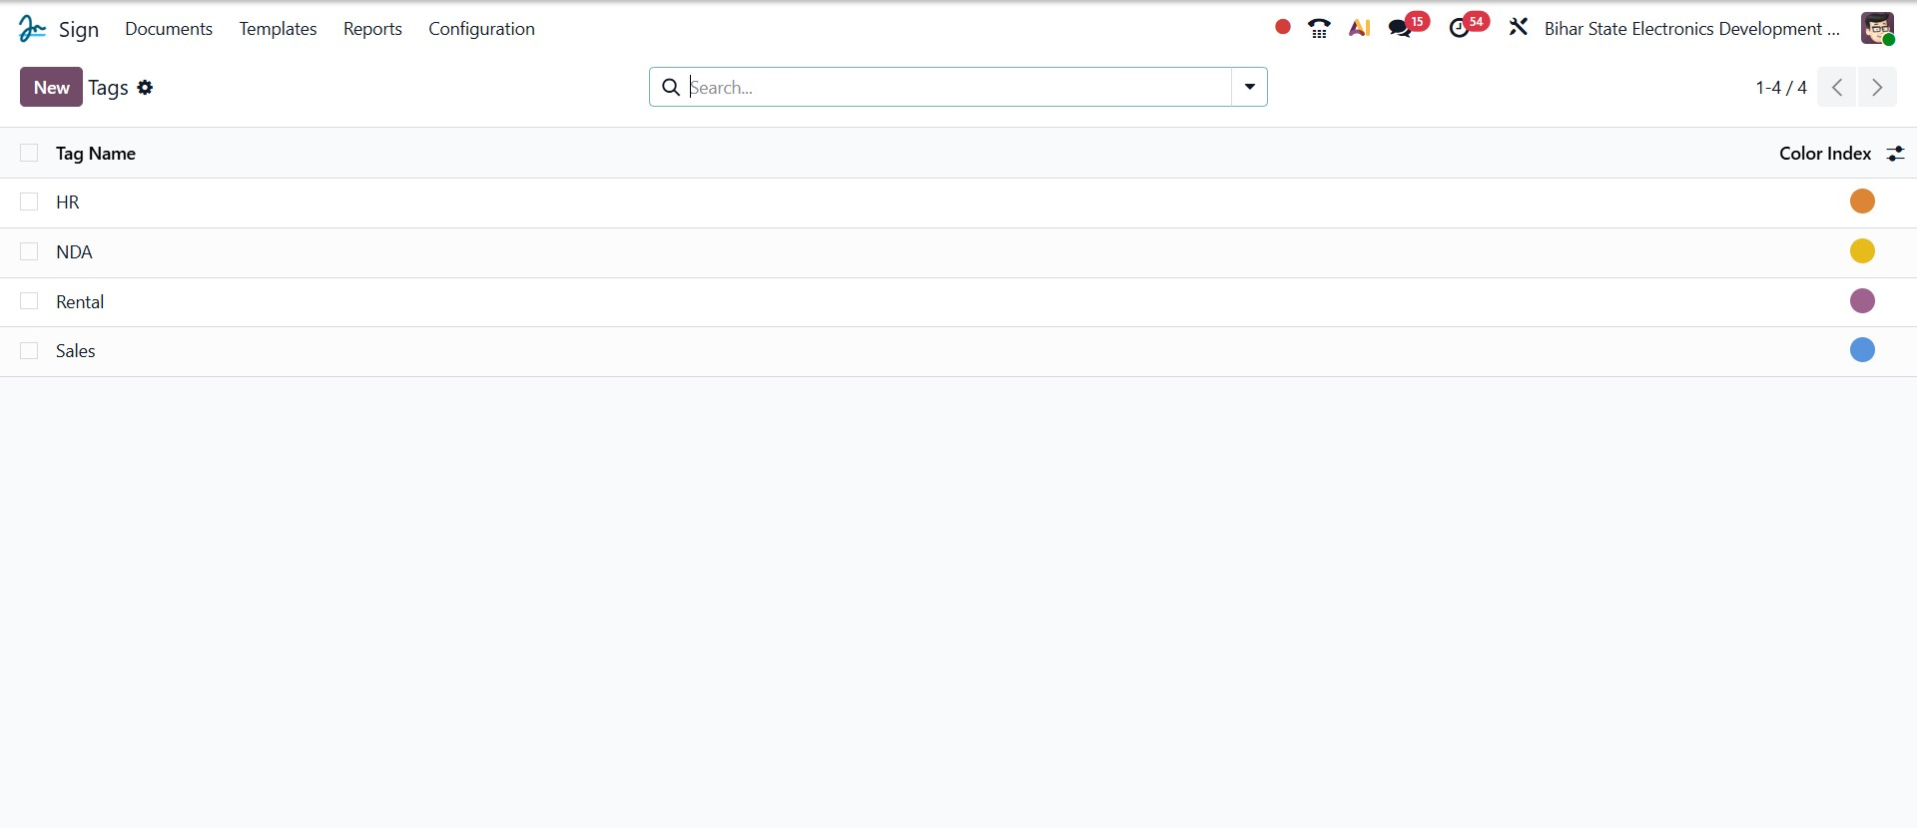Open the Sign app home icon
Screen dimensions: 1917x828
point(32,29)
